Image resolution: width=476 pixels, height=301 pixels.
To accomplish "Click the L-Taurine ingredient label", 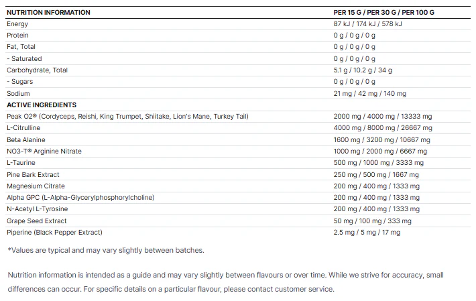I will 21,163.
